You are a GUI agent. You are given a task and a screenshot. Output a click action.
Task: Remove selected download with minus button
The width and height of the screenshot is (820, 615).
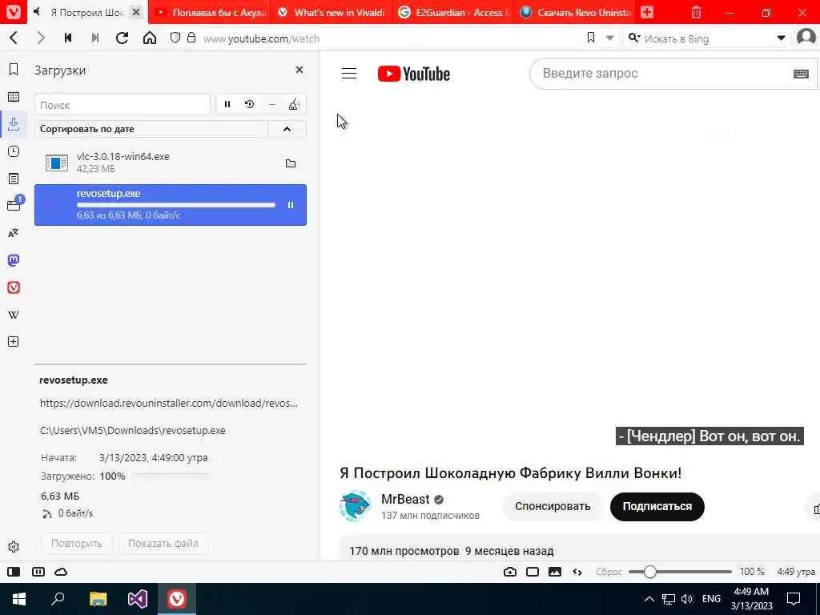(x=272, y=105)
